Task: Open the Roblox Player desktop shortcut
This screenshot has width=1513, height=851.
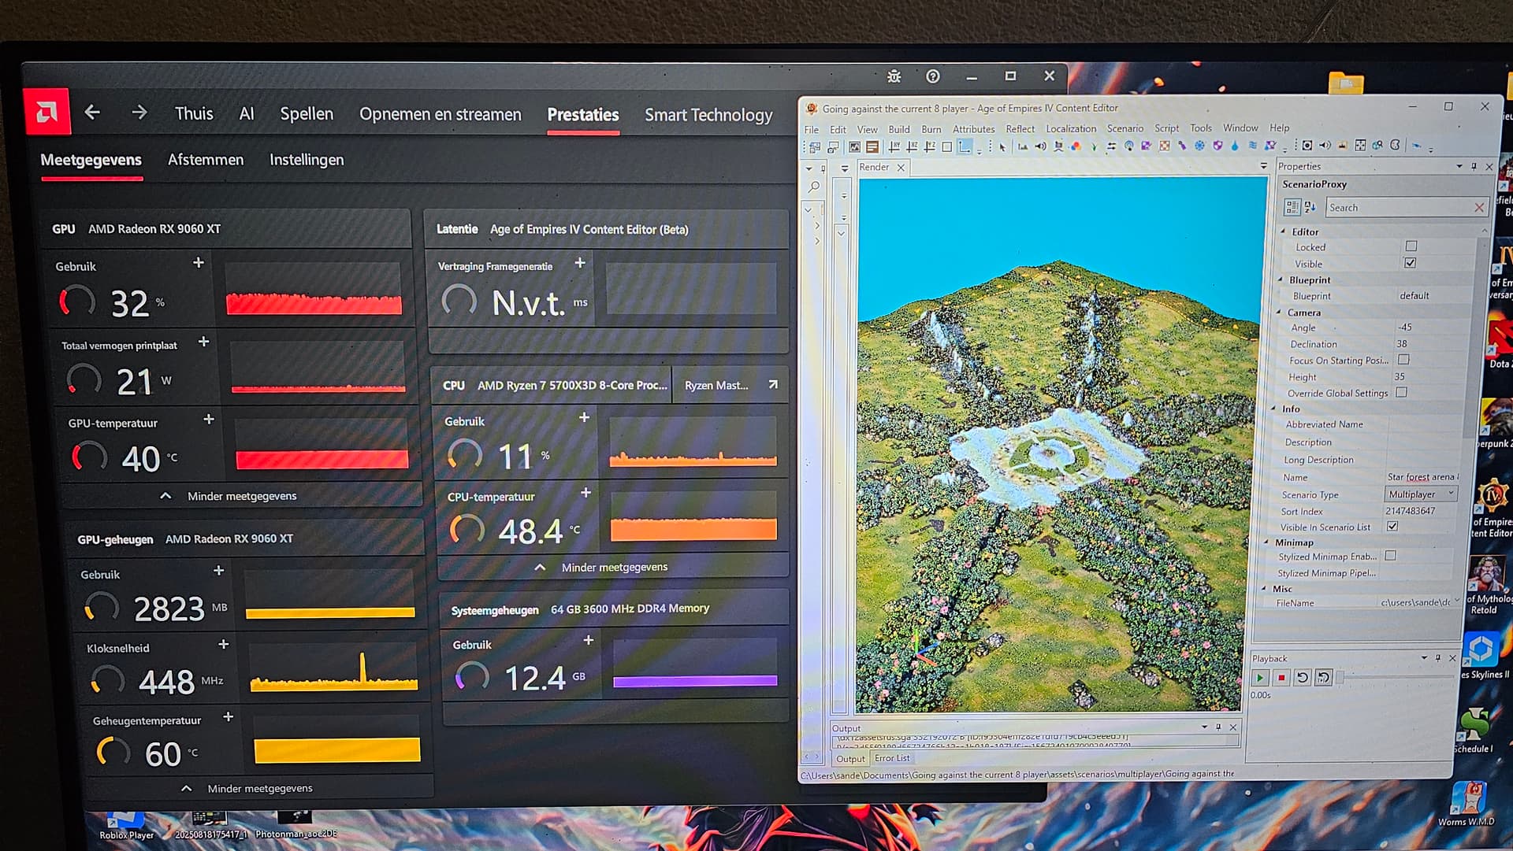Action: 126,824
